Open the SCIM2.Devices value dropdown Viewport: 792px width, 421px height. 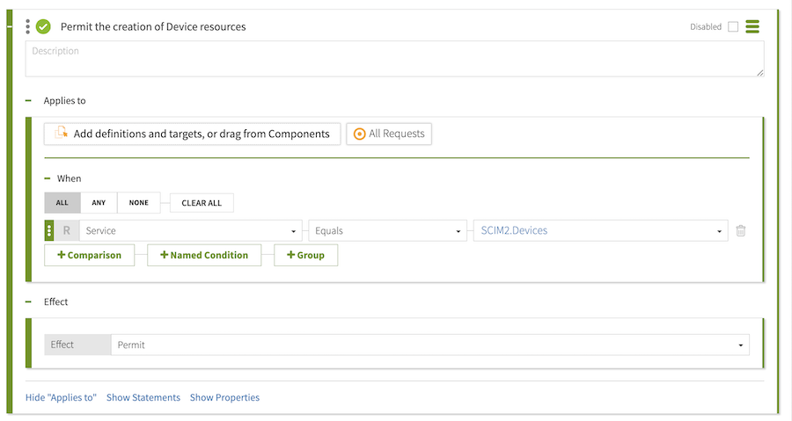click(x=600, y=231)
